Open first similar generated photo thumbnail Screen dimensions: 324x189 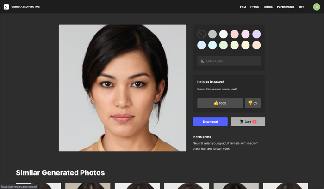(38, 186)
